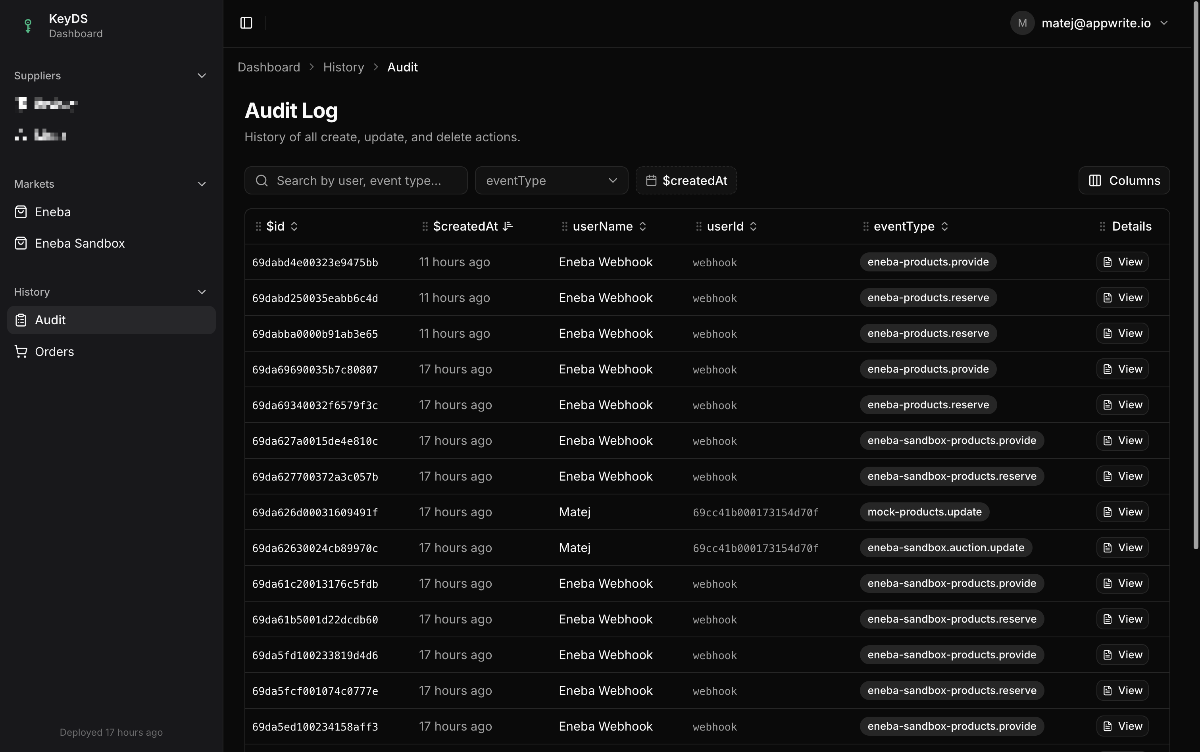The height and width of the screenshot is (752, 1200).
Task: Select the Audit clipboard icon in sidebar
Action: pyautogui.click(x=20, y=320)
